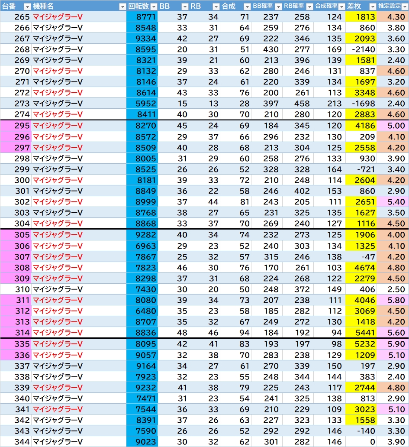Select red マイジャグラーV name in row 302
The height and width of the screenshot is (447, 409).
pyautogui.click(x=58, y=202)
